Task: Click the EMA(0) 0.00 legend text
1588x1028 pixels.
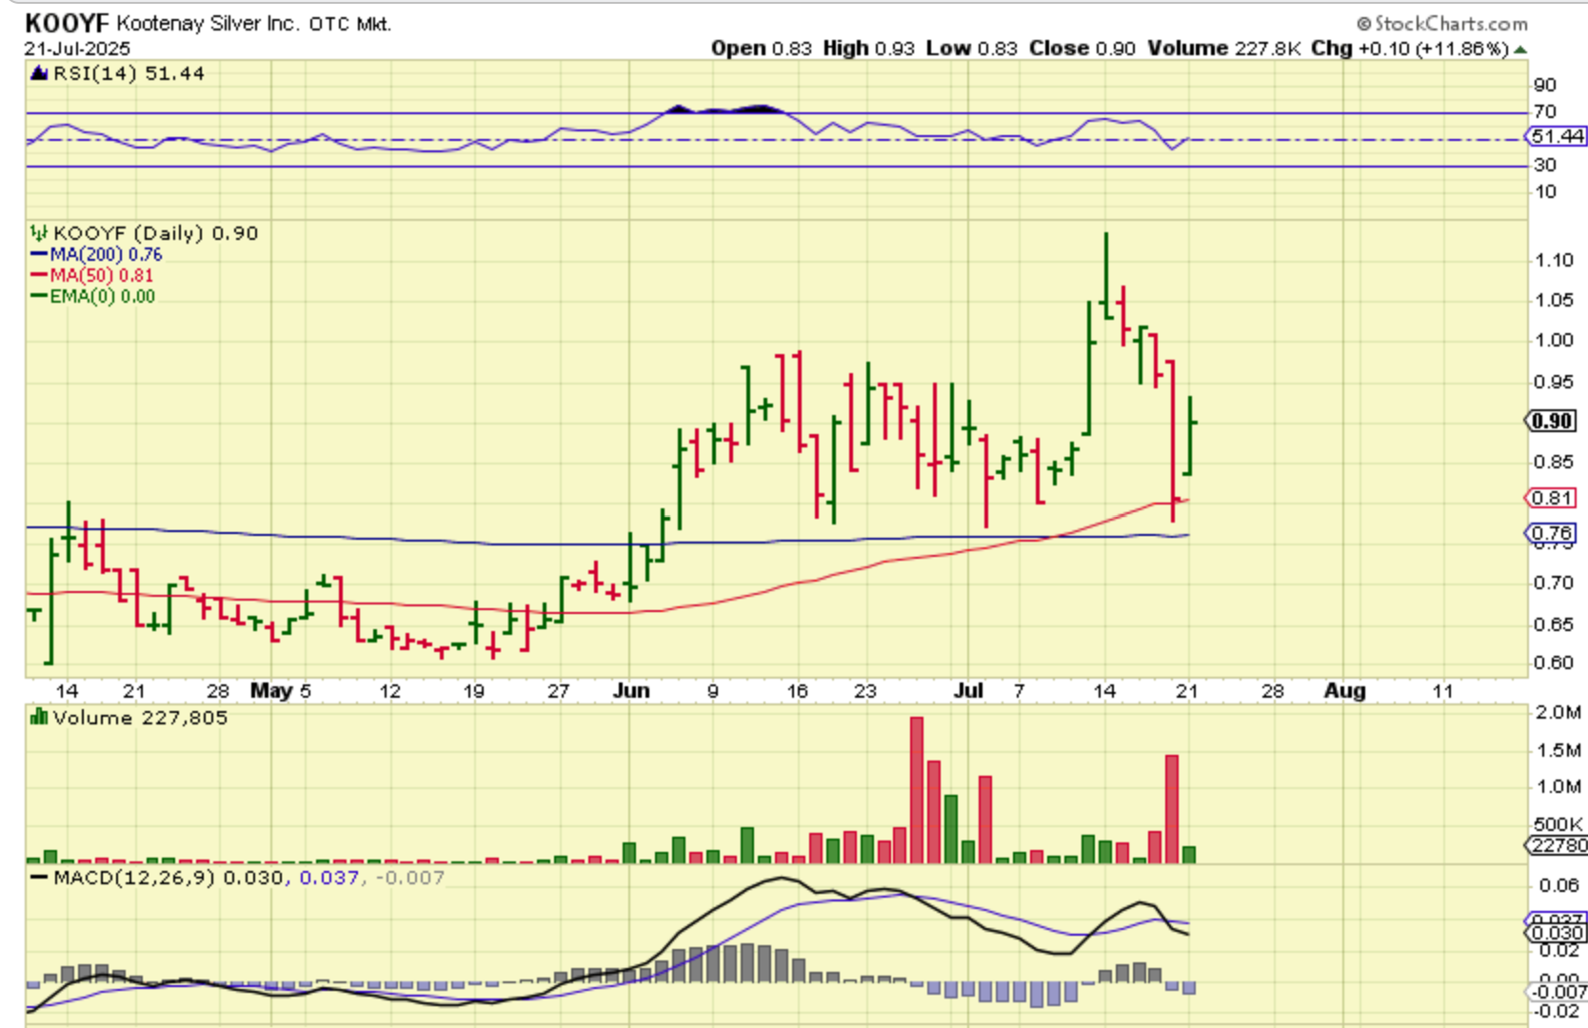Action: pyautogui.click(x=103, y=296)
